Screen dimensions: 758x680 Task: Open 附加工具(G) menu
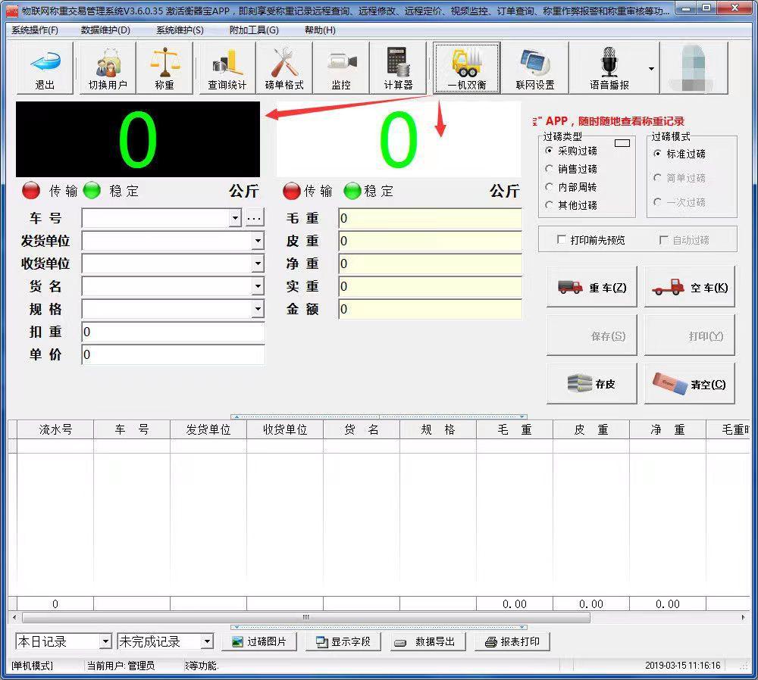(254, 30)
